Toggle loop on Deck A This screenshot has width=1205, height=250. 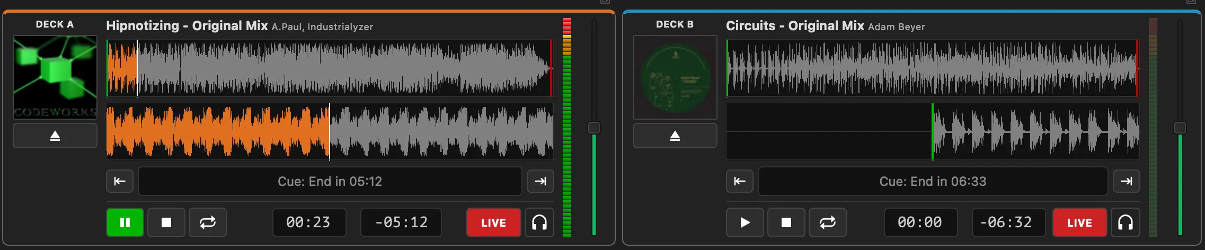[x=208, y=222]
